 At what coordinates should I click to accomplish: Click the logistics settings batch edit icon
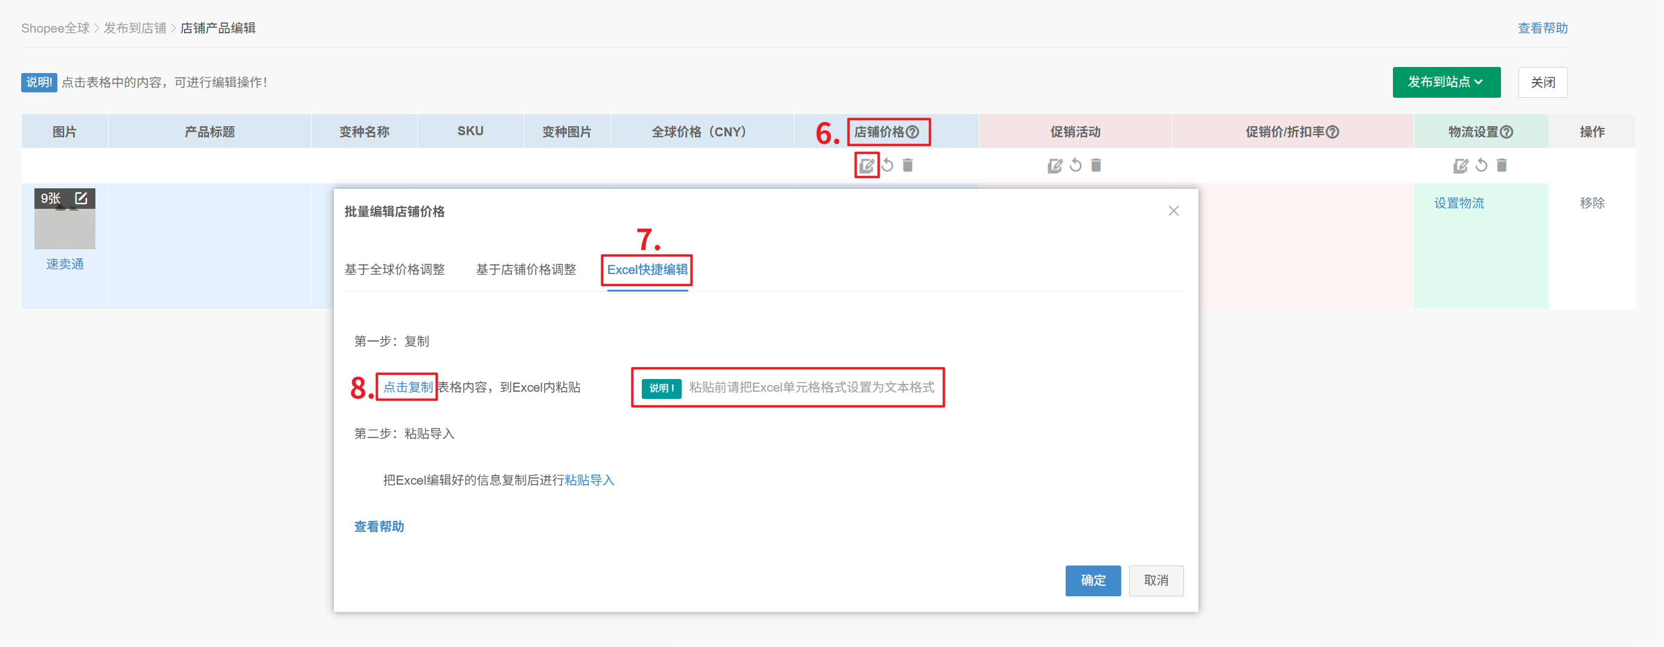point(1460,165)
